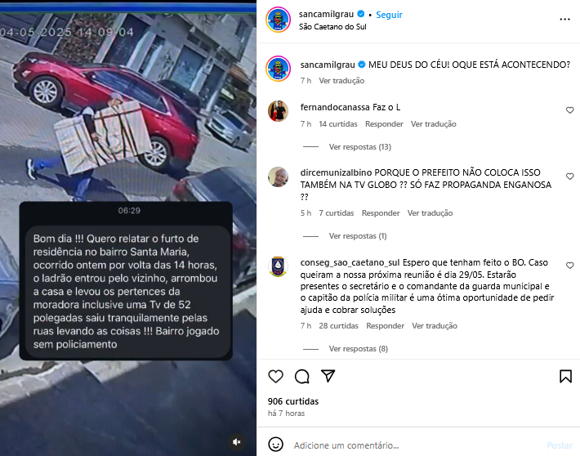
Task: Unmute the video with speaker icon
Action: (237, 441)
